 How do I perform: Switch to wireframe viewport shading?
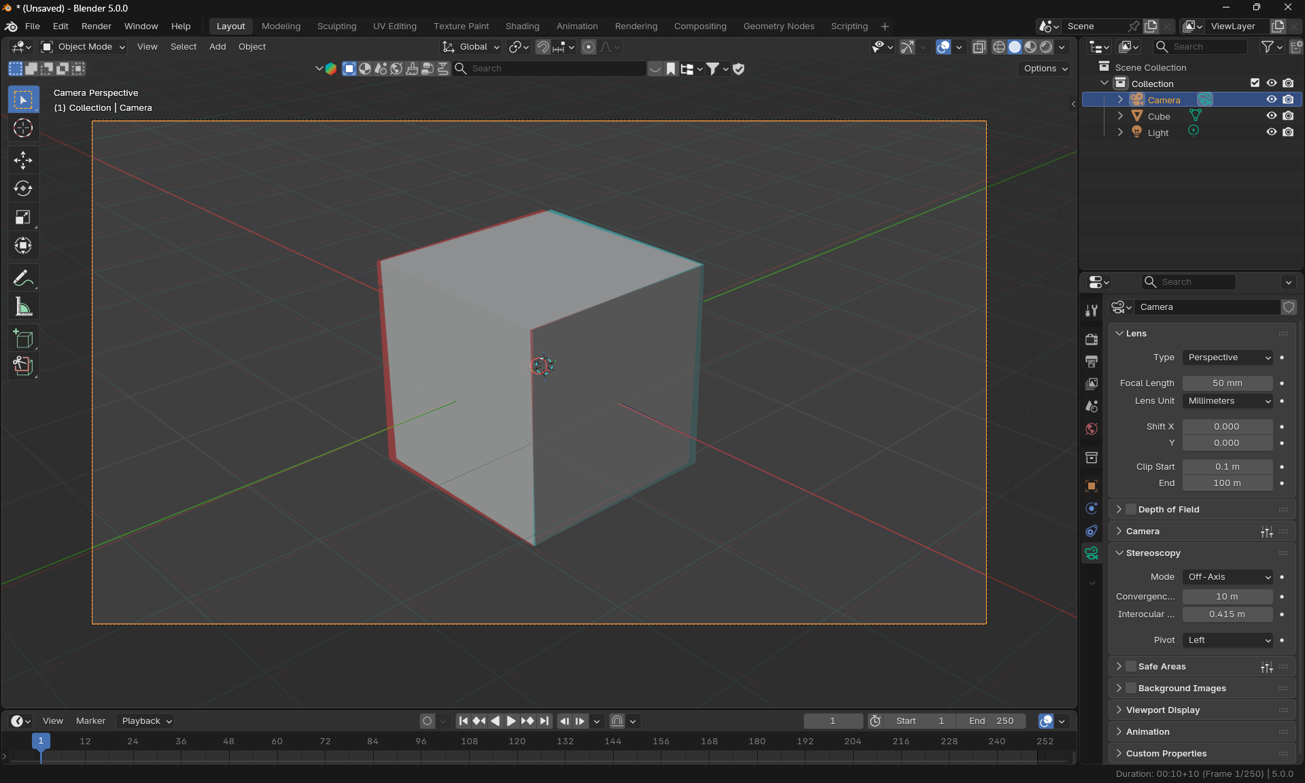tap(999, 47)
